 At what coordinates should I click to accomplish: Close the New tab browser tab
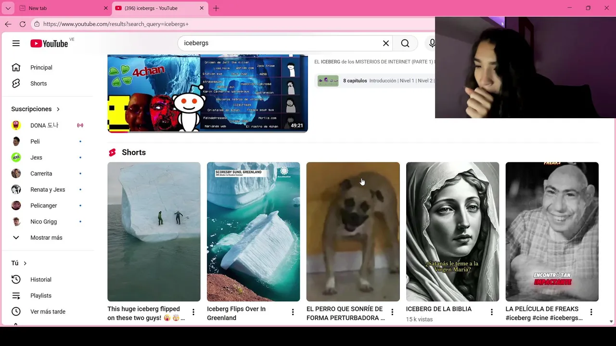tap(106, 8)
